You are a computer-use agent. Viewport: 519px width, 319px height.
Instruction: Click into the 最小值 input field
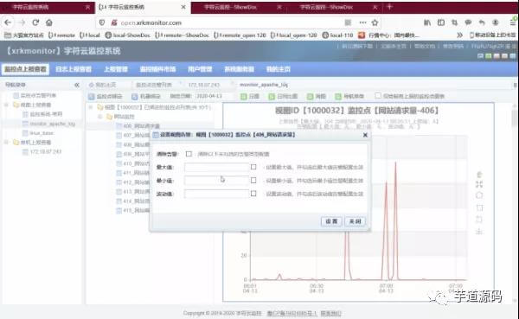pyautogui.click(x=216, y=181)
